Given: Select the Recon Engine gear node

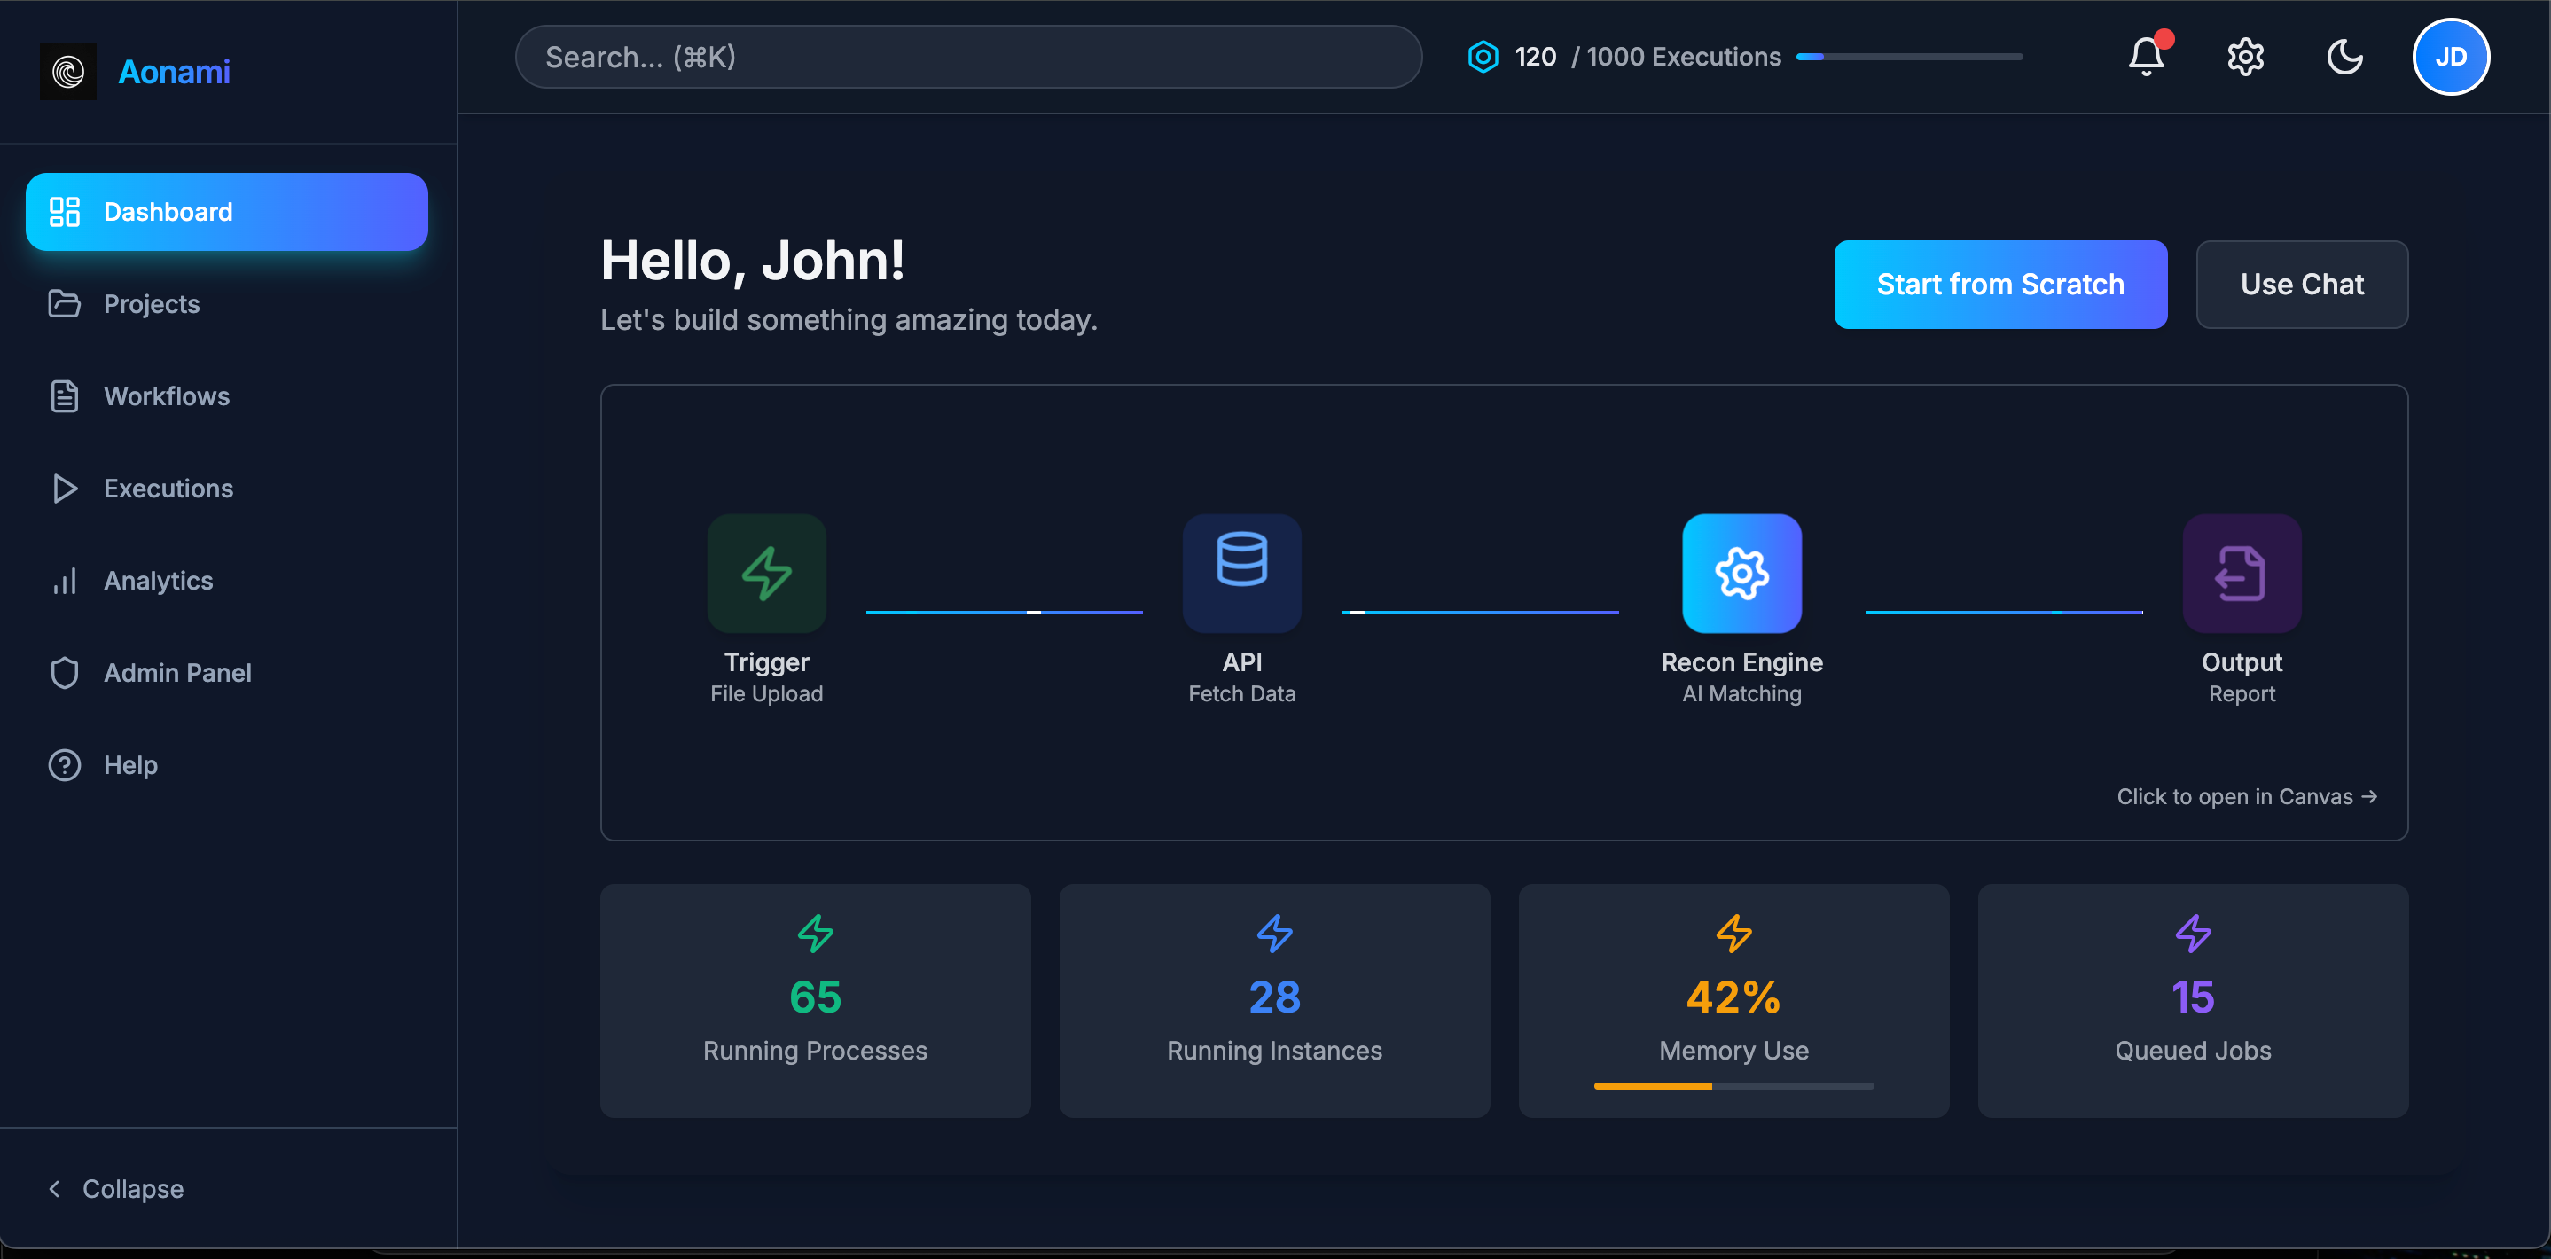Looking at the screenshot, I should pos(1742,573).
